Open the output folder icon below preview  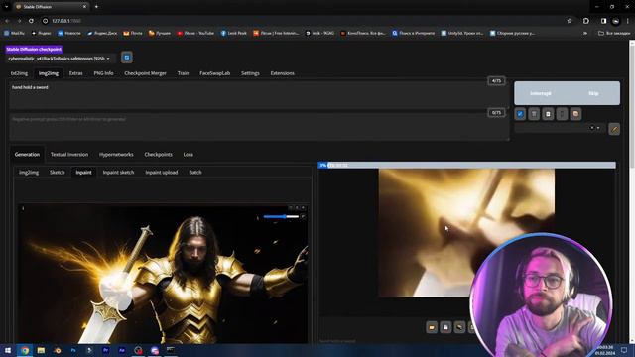[x=432, y=327]
